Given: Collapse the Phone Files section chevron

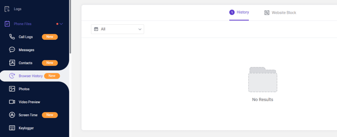Looking at the screenshot, I should (x=61, y=24).
